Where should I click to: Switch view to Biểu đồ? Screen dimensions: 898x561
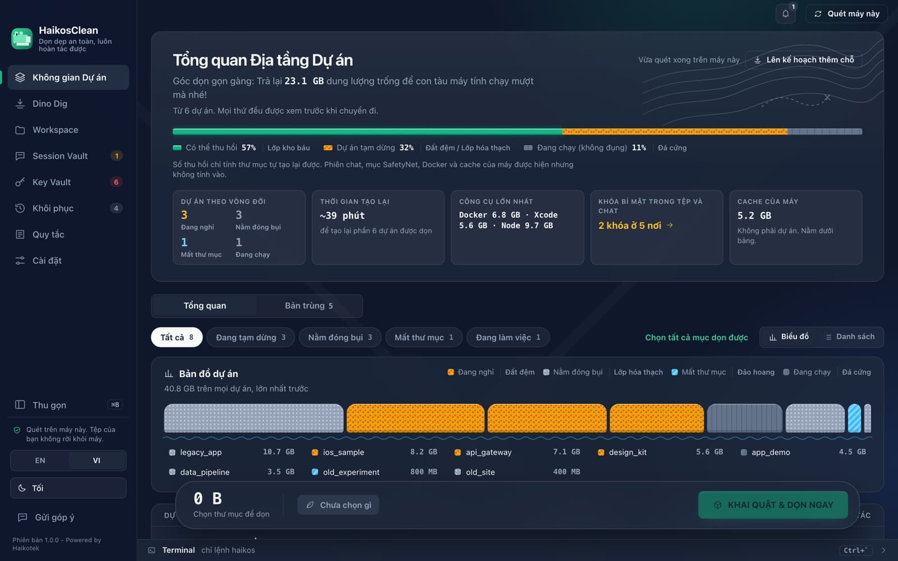tap(789, 337)
